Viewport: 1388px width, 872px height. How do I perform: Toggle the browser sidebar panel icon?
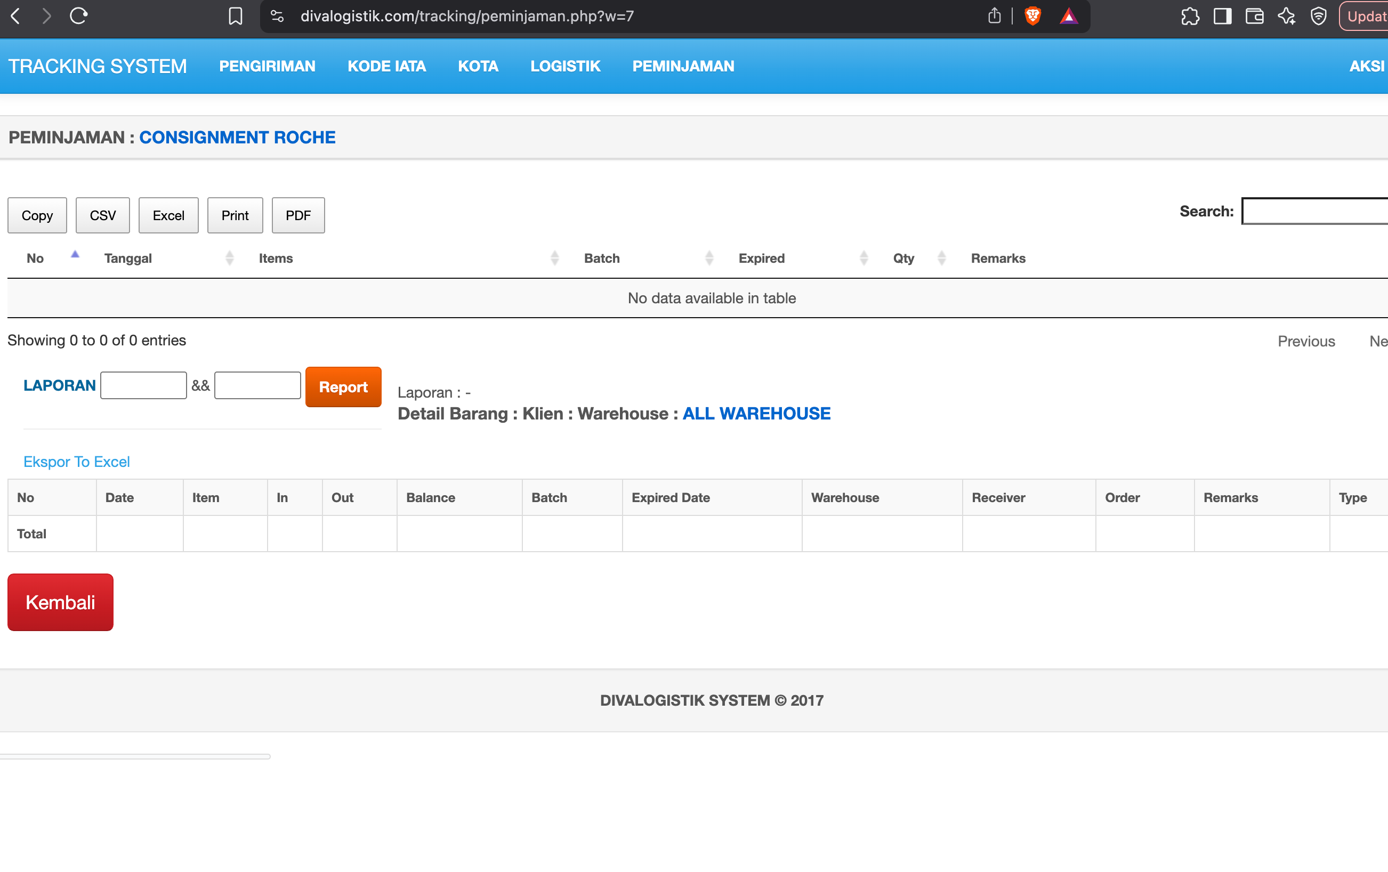point(1222,16)
